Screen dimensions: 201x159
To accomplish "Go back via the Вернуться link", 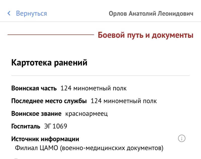I will [31, 13].
